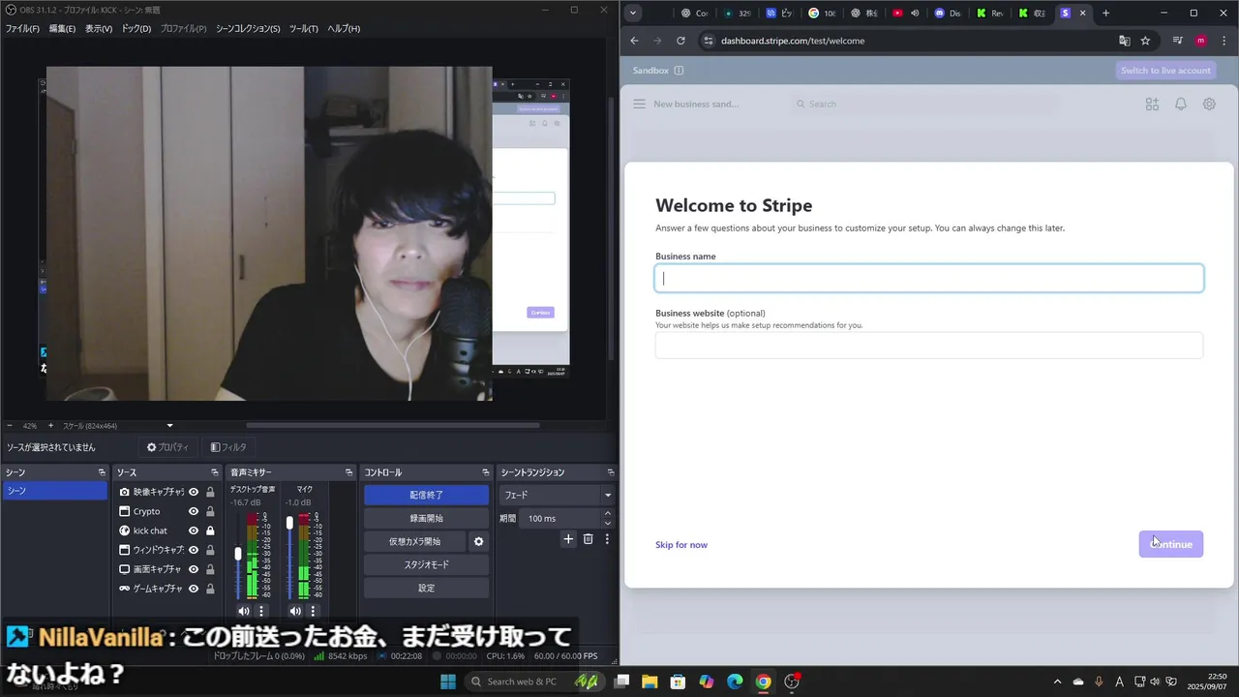Screen dimensions: 1239x697
Task: Open the フェード transition dropdown
Action: pos(557,495)
